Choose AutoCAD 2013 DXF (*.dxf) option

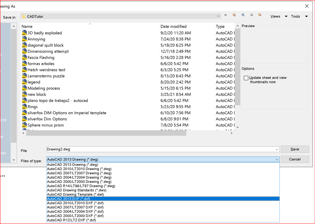[163, 199]
